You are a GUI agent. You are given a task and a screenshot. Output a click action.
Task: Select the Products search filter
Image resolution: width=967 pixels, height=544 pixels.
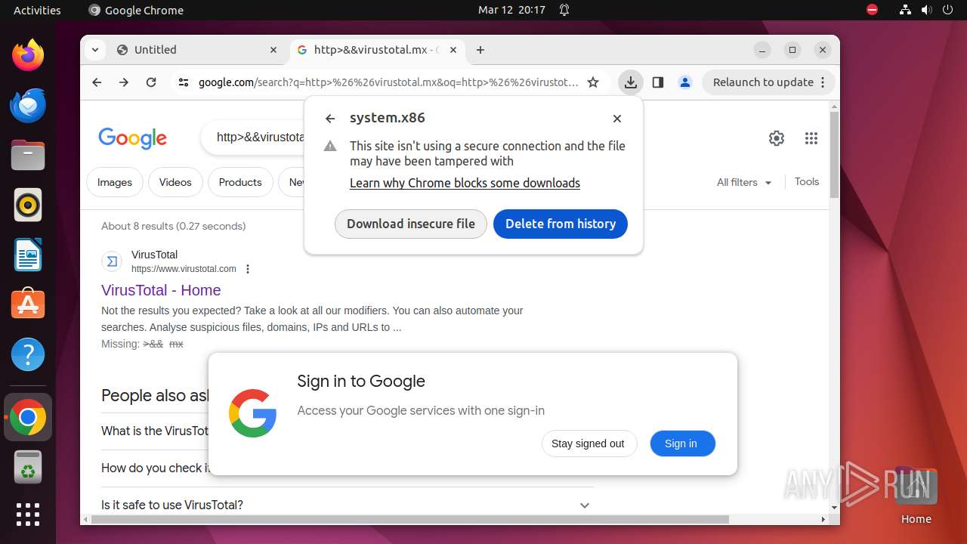tap(240, 182)
